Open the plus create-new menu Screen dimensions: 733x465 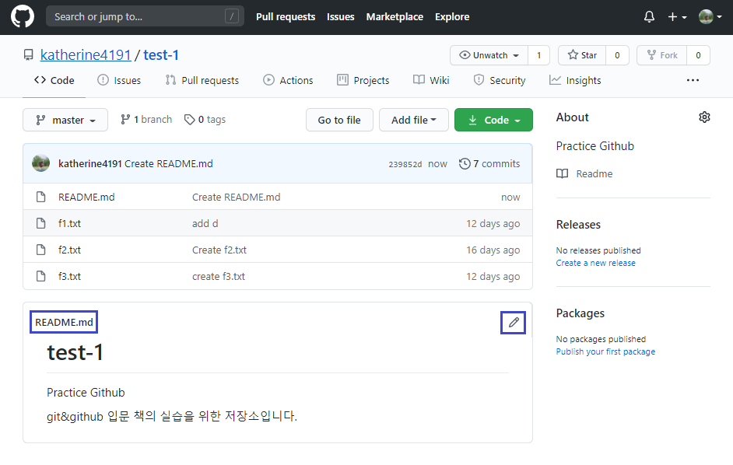point(677,17)
